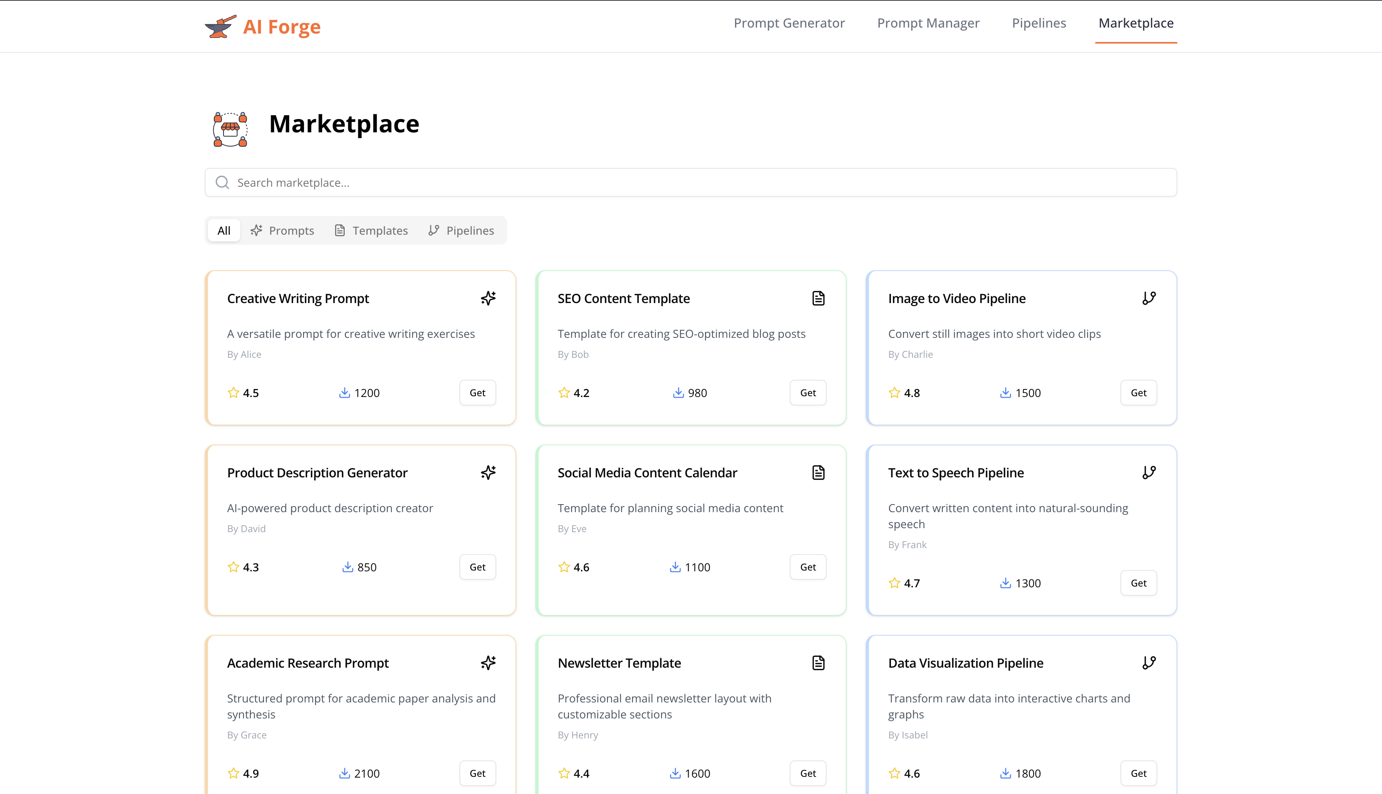Viewport: 1382px width, 794px height.
Task: Click the AI Forge anvil logo icon
Action: [x=220, y=26]
